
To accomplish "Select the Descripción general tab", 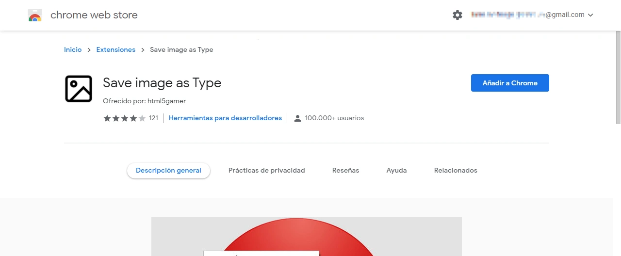I will coord(168,170).
